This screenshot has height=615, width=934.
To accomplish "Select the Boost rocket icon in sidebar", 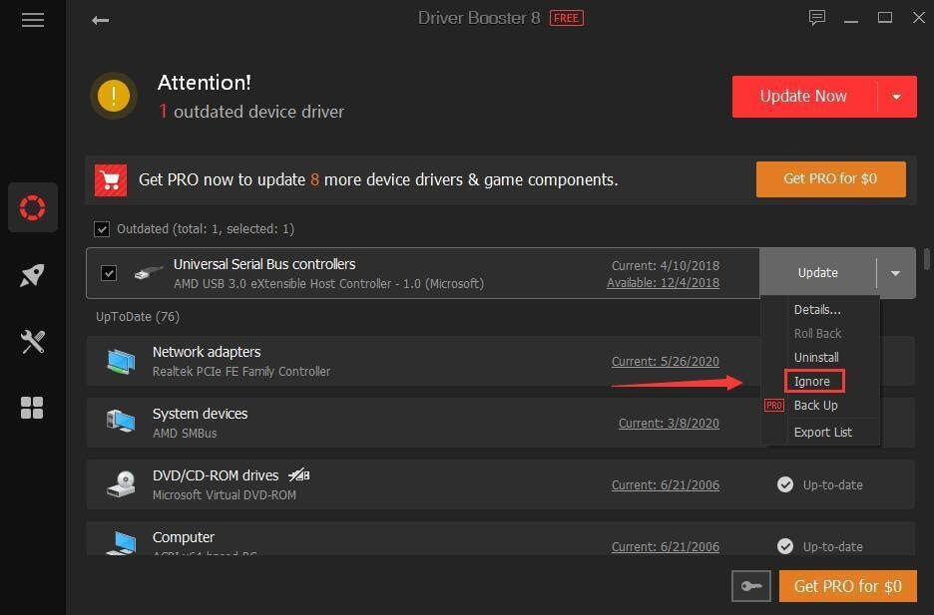I will [x=33, y=274].
